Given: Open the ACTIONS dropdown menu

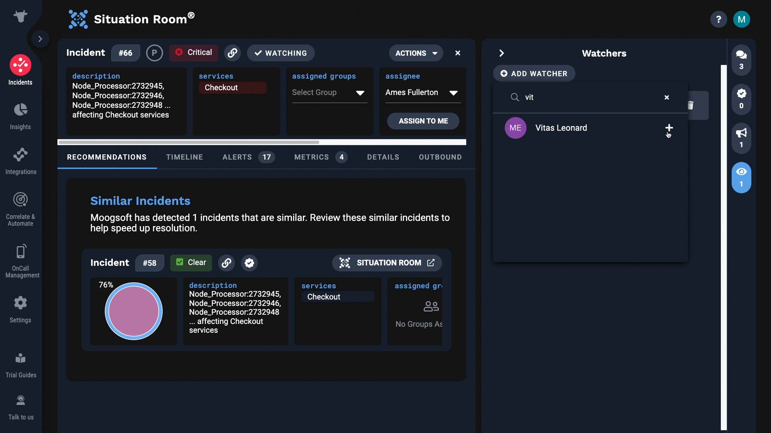Looking at the screenshot, I should click(416, 53).
